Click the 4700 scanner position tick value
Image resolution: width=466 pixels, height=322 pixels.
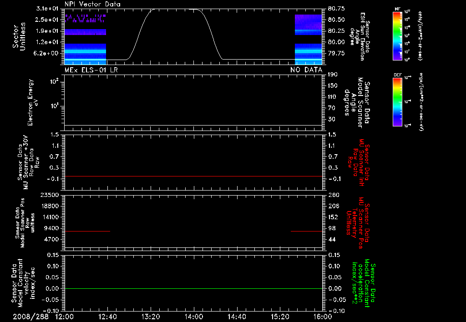(x=51, y=239)
